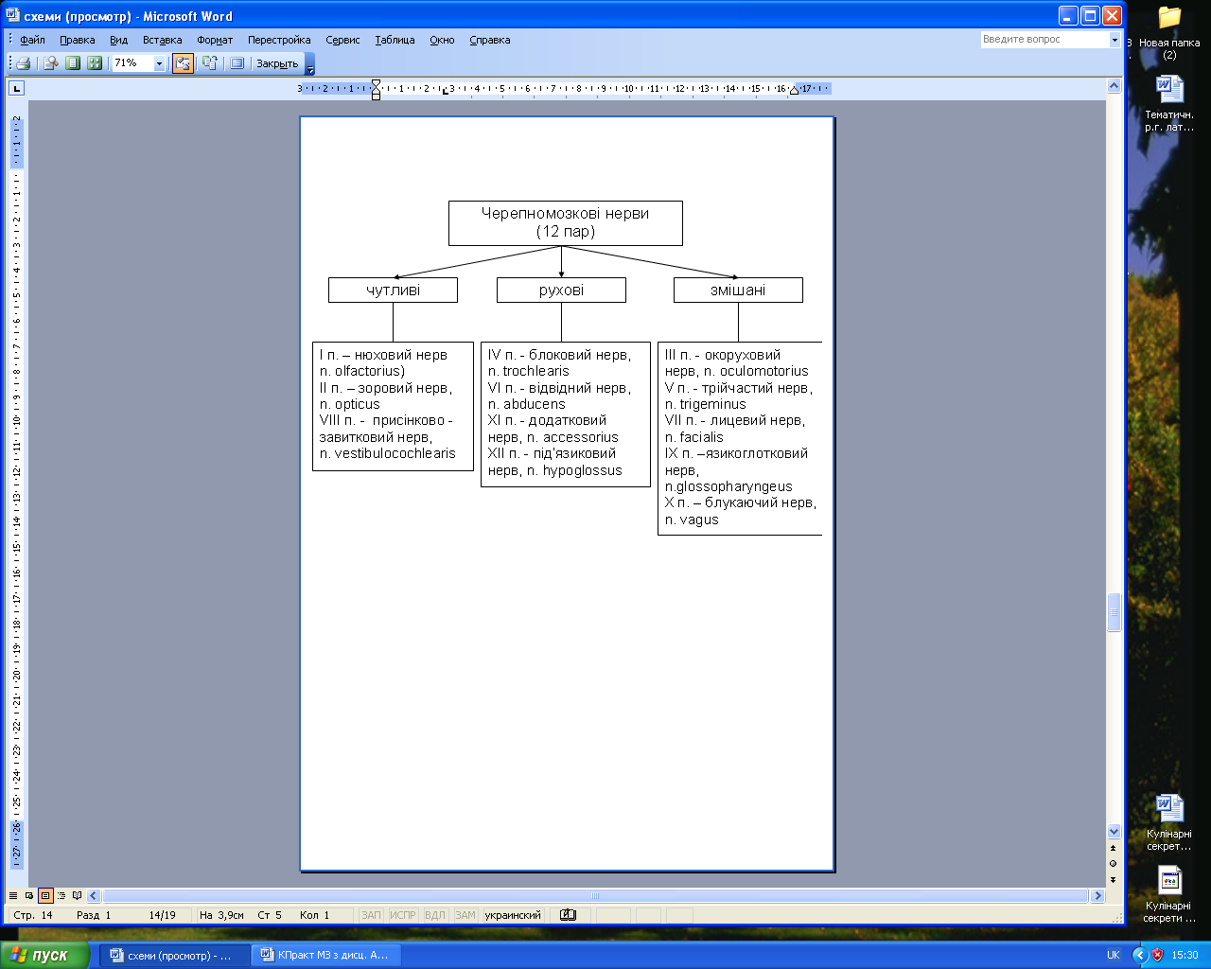Screen dimensions: 1211x969
Task: Click the 'змішані' box in diagram
Action: click(x=738, y=290)
